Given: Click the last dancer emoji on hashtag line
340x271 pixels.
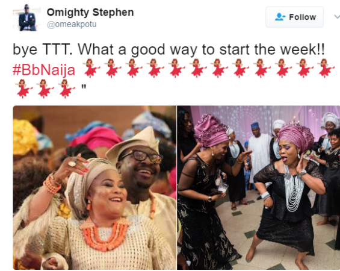Looking at the screenshot, I should tap(325, 68).
